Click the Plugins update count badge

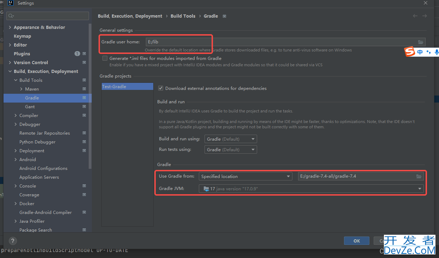click(x=77, y=54)
